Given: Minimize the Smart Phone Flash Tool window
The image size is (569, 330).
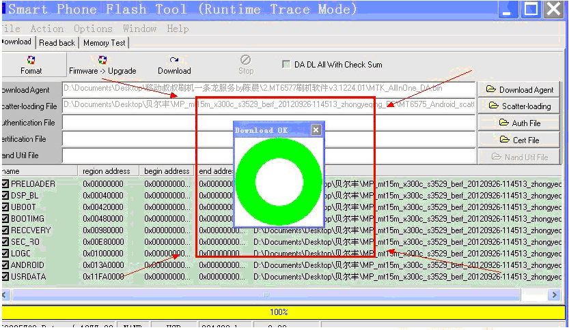Looking at the screenshot, I should pyautogui.click(x=508, y=9).
